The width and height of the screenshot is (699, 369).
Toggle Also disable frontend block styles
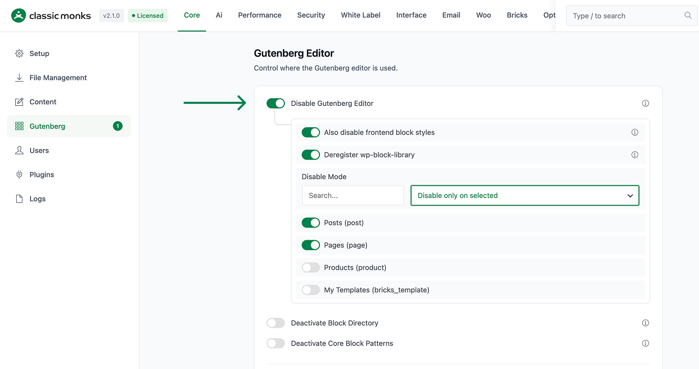(x=311, y=132)
